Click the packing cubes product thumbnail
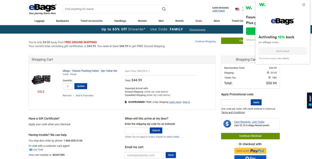This screenshot has height=159, width=312. click(x=41, y=80)
